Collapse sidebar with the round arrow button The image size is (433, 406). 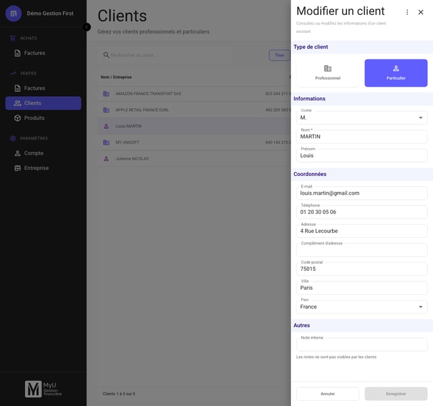(x=87, y=27)
